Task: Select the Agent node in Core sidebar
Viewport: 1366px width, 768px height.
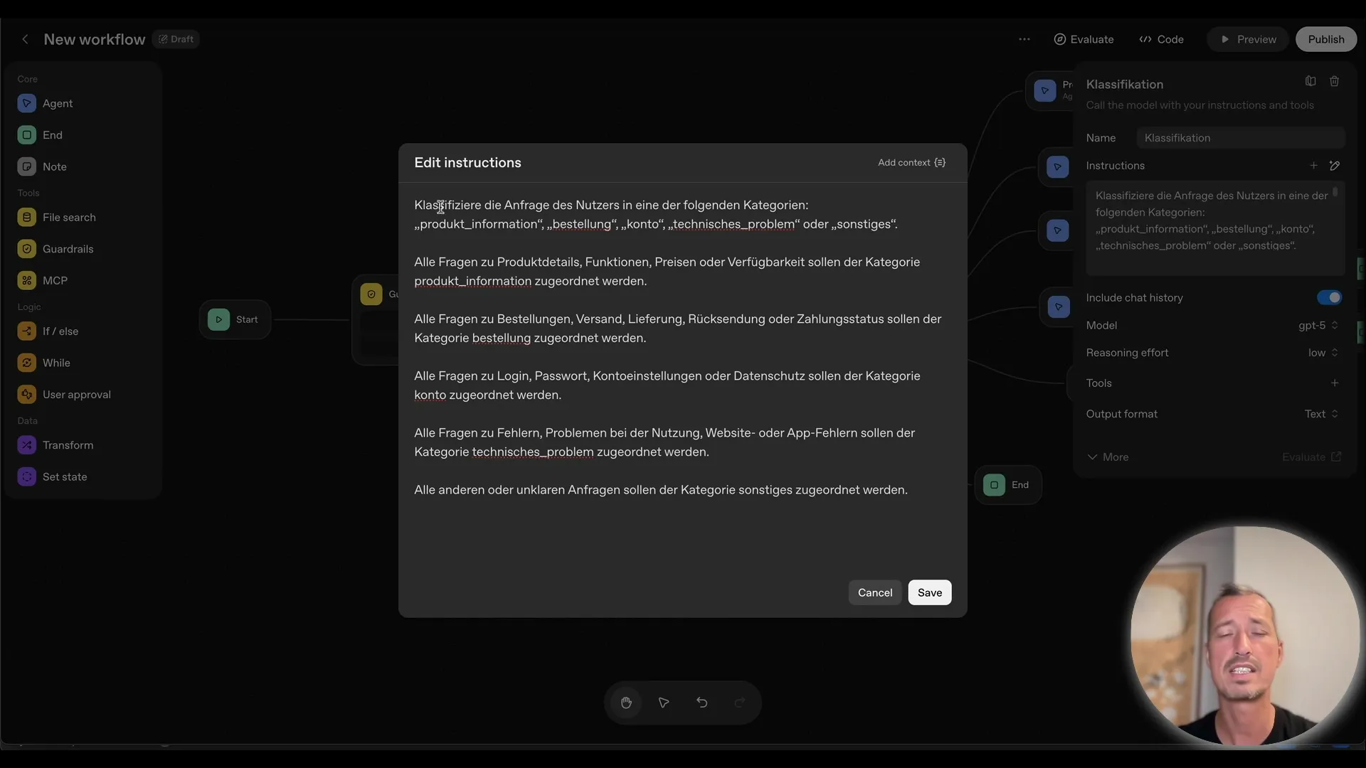Action: pyautogui.click(x=57, y=103)
